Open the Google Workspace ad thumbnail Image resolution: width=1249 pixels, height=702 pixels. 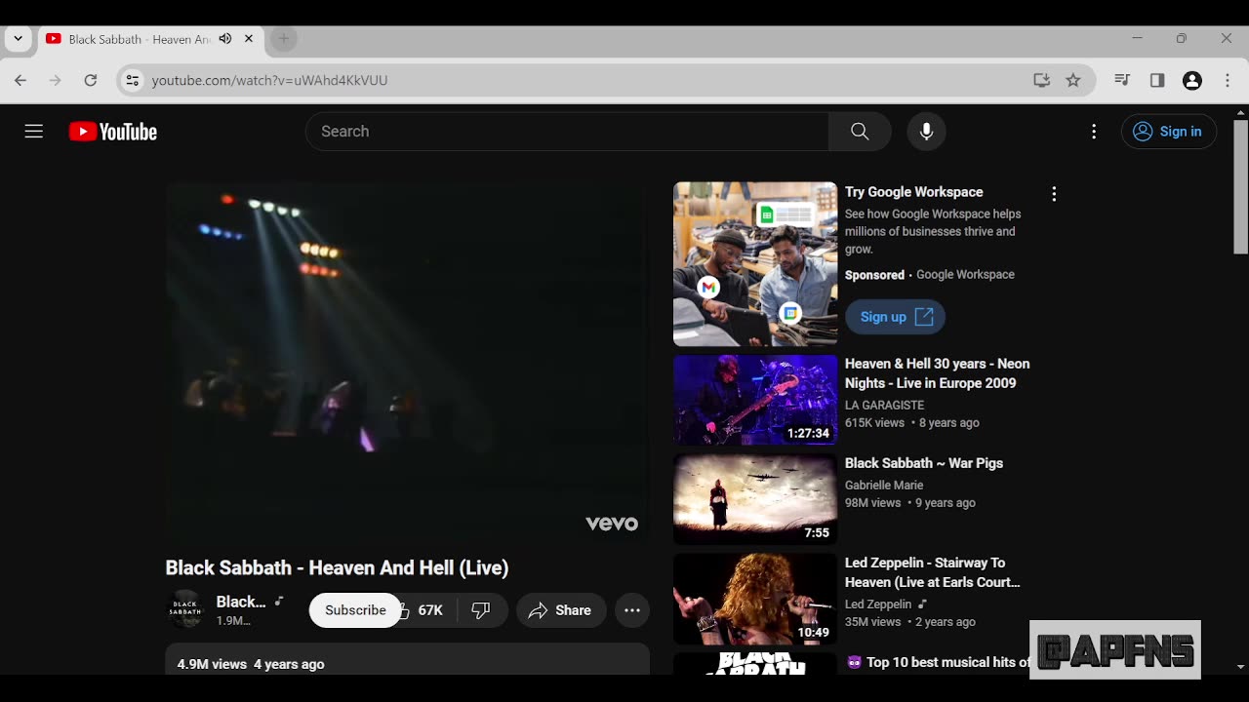[x=755, y=264]
